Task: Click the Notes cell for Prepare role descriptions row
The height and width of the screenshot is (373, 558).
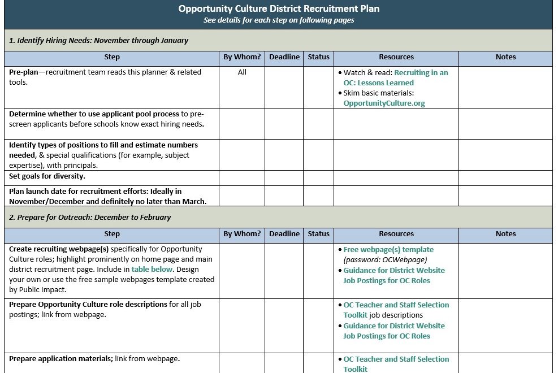Action: (505, 326)
